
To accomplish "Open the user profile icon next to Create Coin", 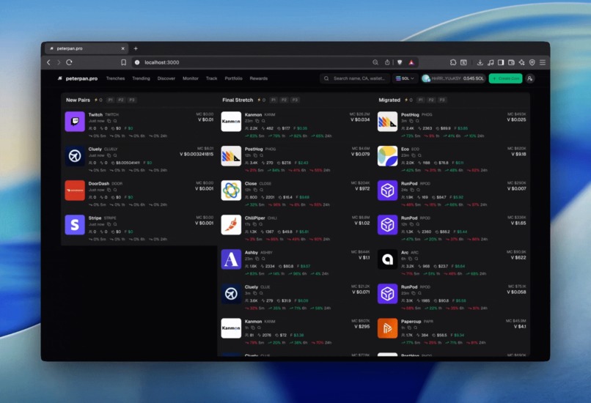I will (529, 78).
